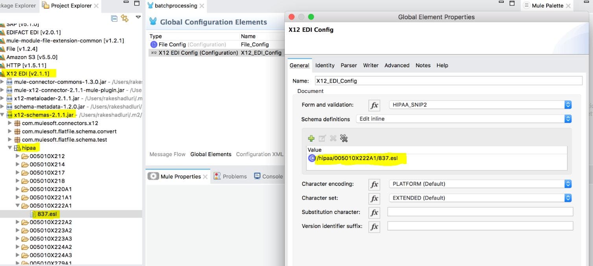Select the batchprocessing editor tab
This screenshot has width=593, height=266.
point(176,5)
